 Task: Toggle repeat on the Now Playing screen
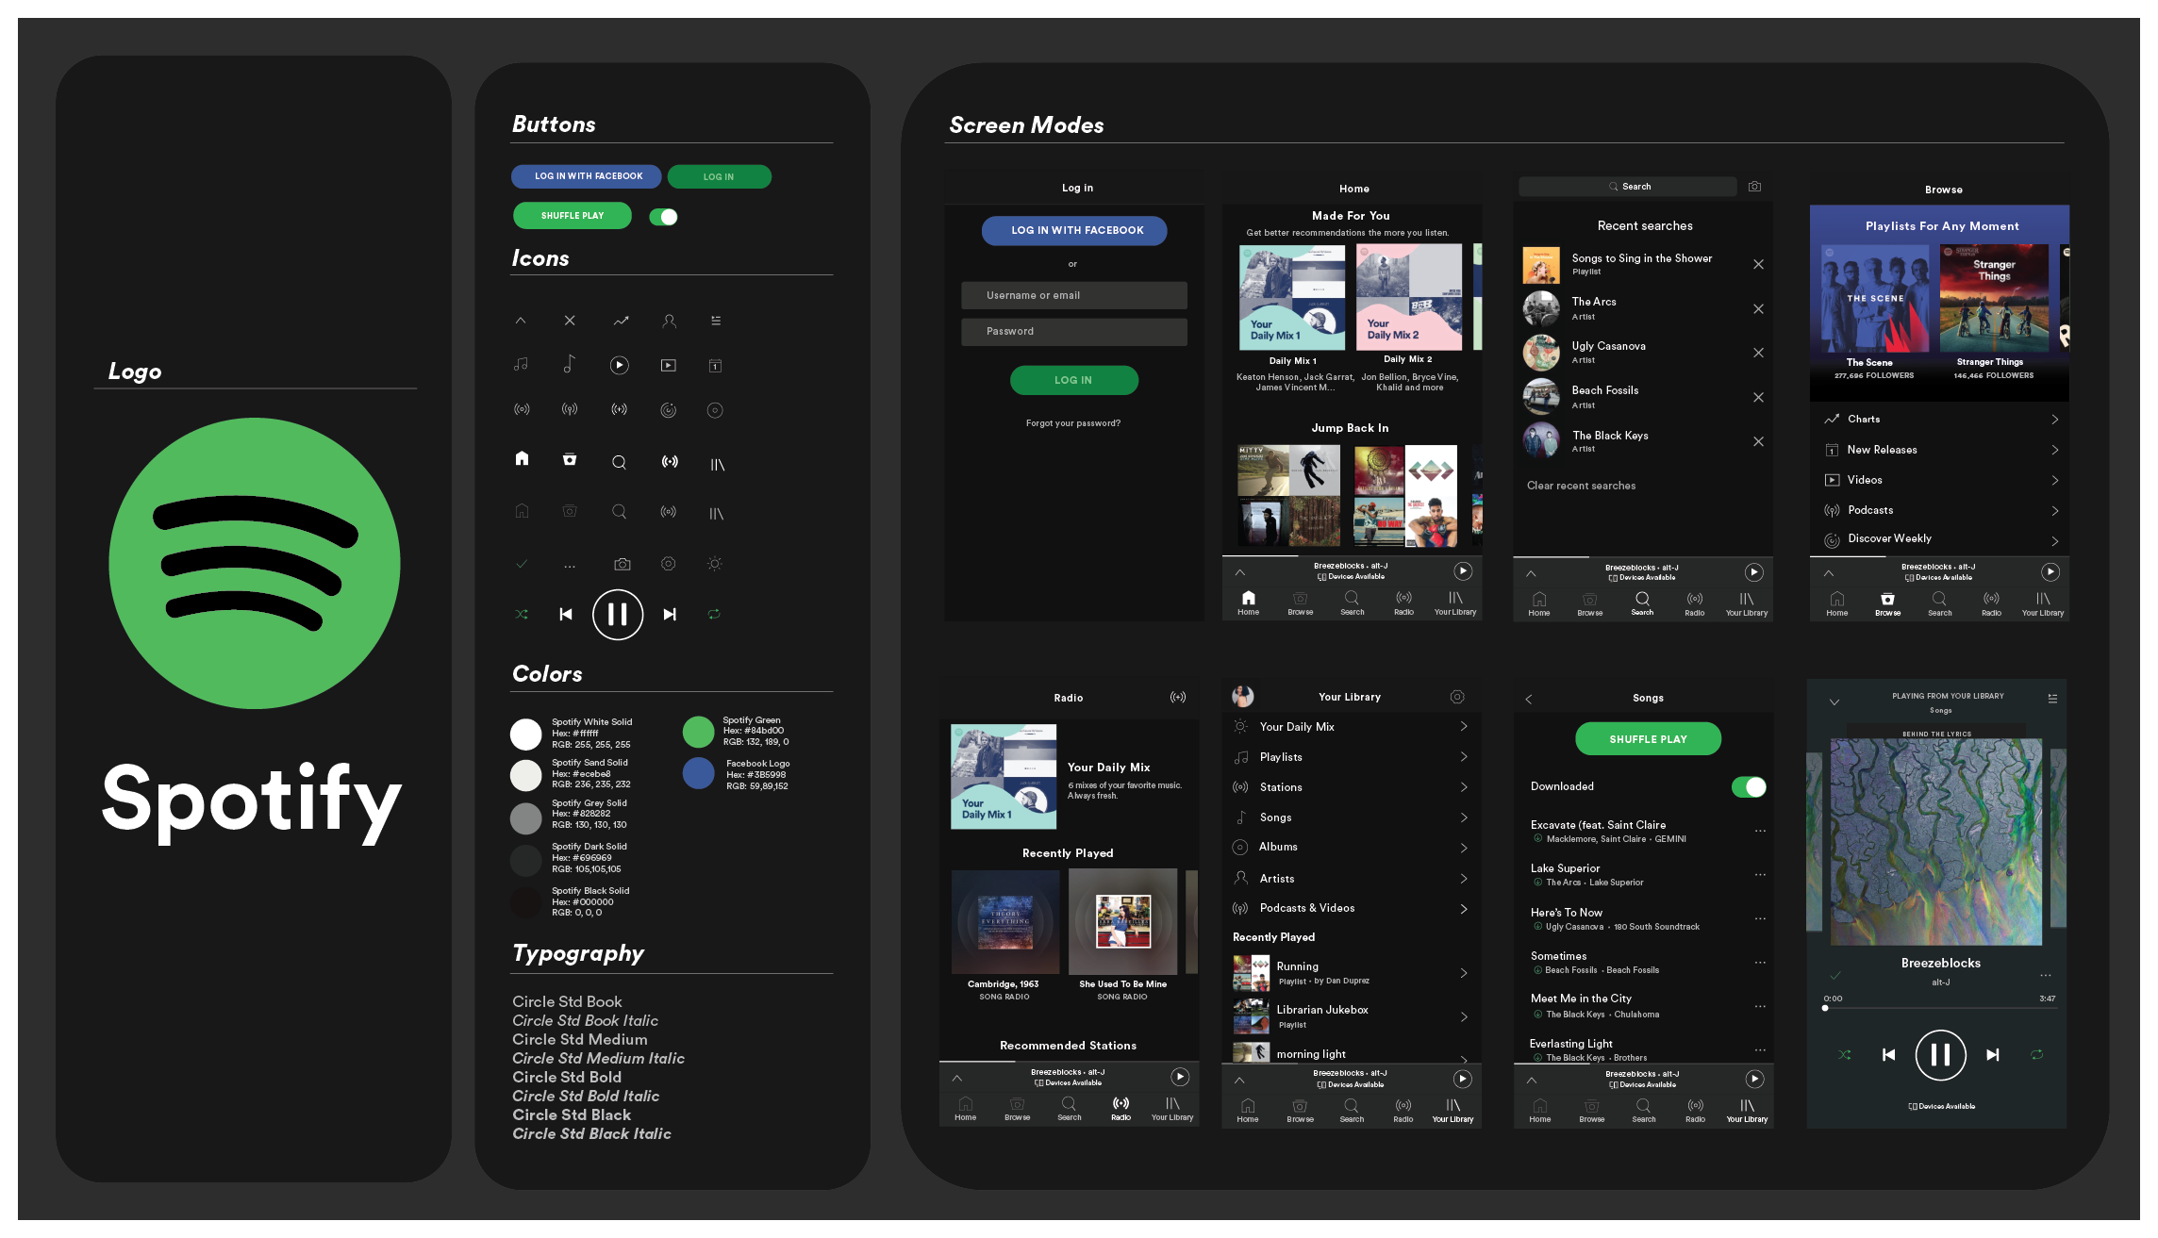click(2036, 1055)
